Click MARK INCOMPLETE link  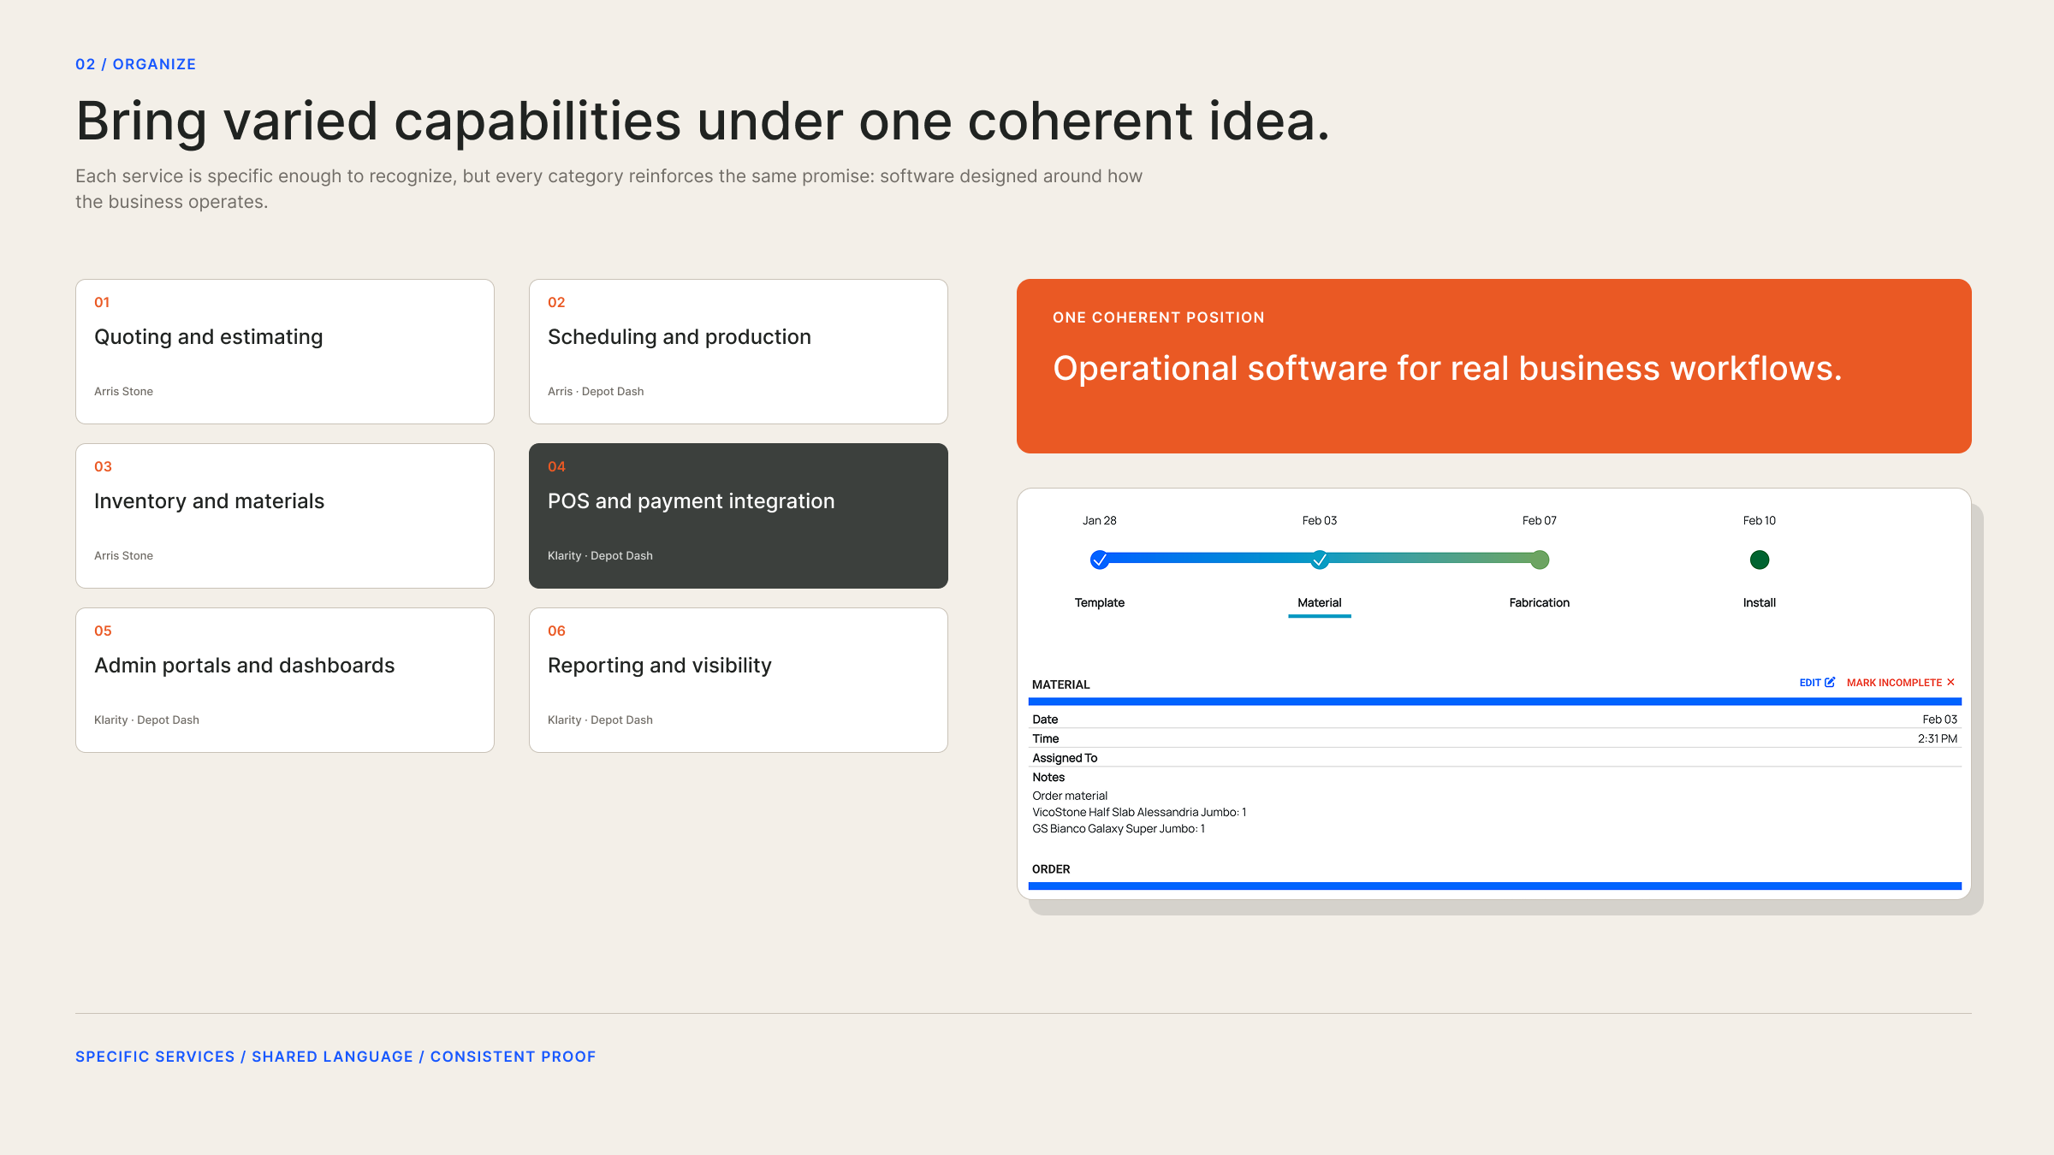(1901, 682)
